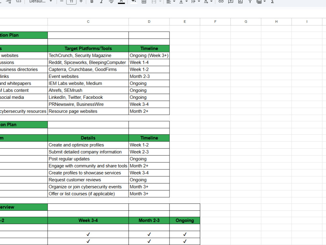Click the Create and optimize profiles cell
This screenshot has height=245, width=326.
tap(88, 145)
